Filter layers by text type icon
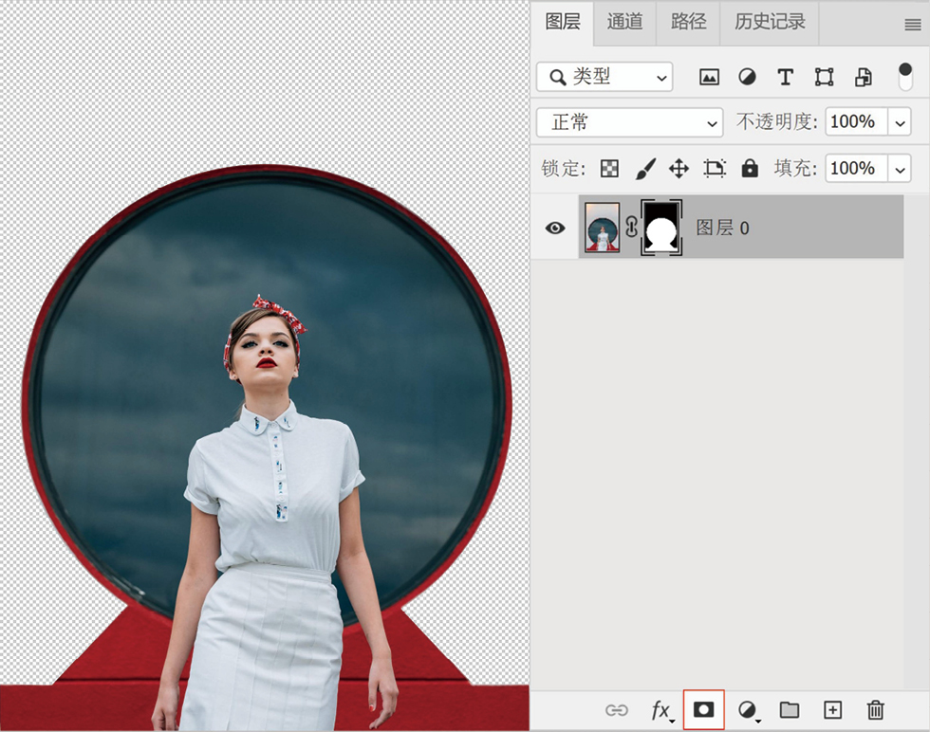Screen dimensions: 930x732 tap(785, 78)
